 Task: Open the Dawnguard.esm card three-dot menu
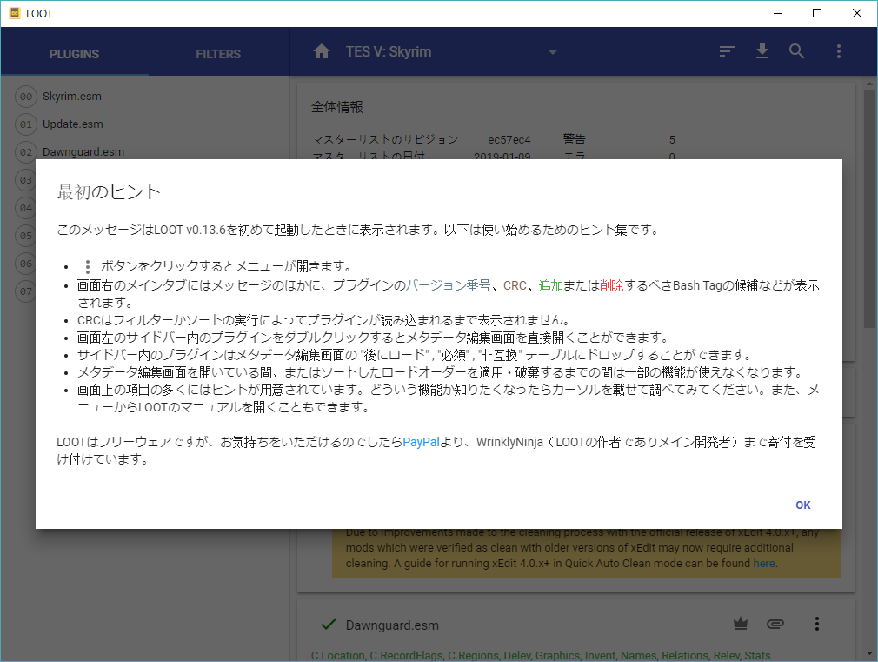(x=817, y=624)
